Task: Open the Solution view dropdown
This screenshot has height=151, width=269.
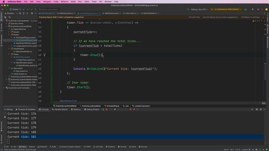Action: (x=11, y=13)
